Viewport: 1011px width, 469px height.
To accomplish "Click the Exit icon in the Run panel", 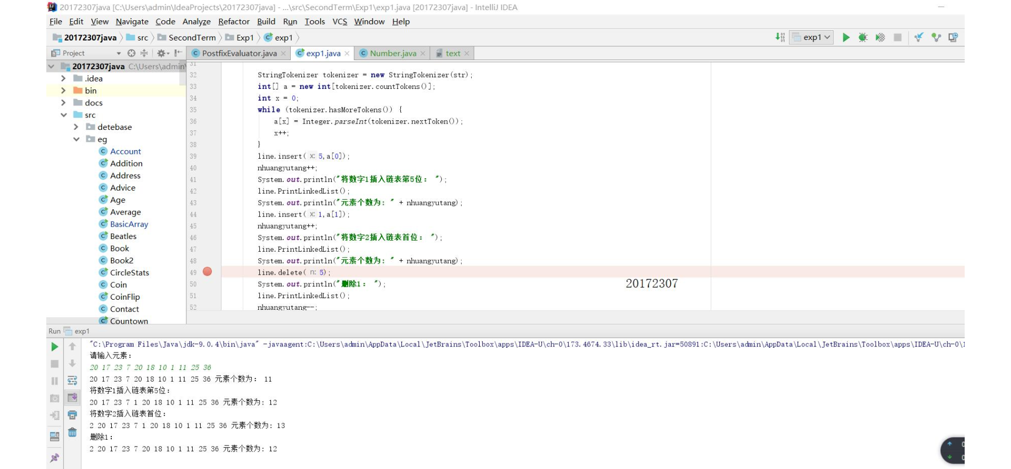I will click(x=54, y=415).
